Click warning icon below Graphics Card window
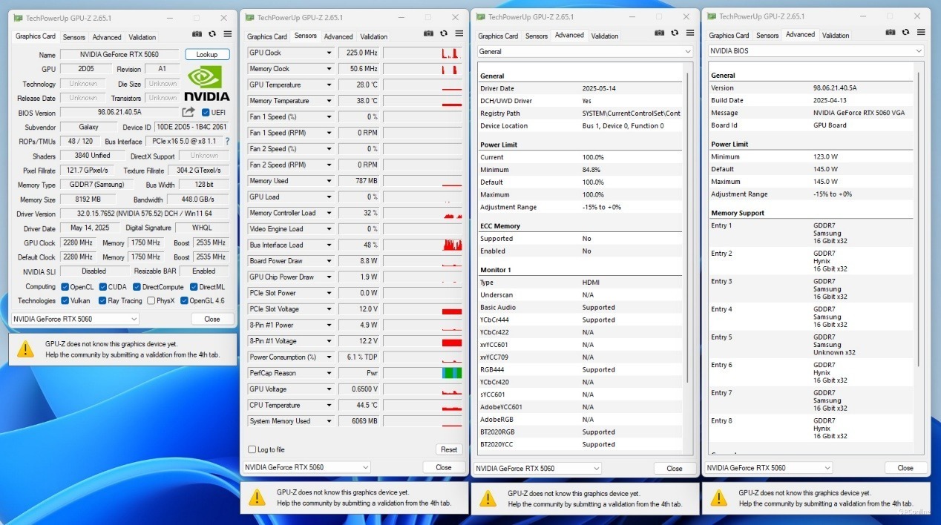The height and width of the screenshot is (525, 941). point(25,349)
